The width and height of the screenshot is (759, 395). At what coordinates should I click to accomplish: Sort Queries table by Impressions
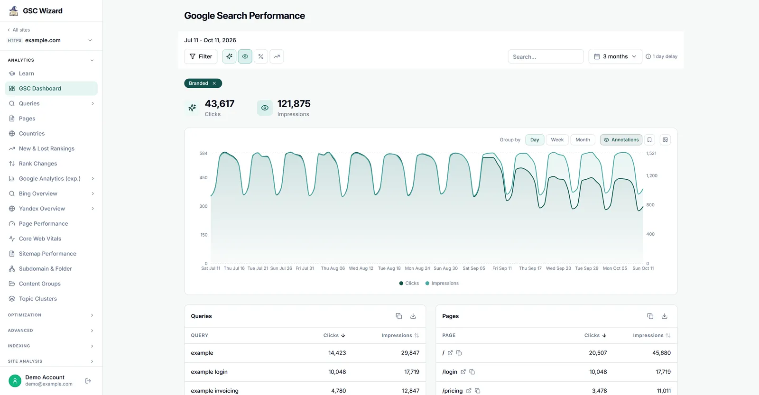(x=400, y=336)
